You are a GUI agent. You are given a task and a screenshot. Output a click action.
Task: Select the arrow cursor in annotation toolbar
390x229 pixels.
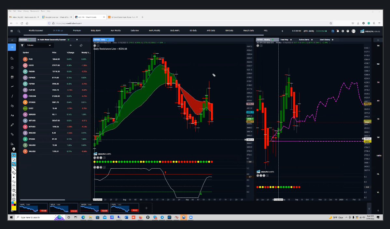tap(14, 160)
